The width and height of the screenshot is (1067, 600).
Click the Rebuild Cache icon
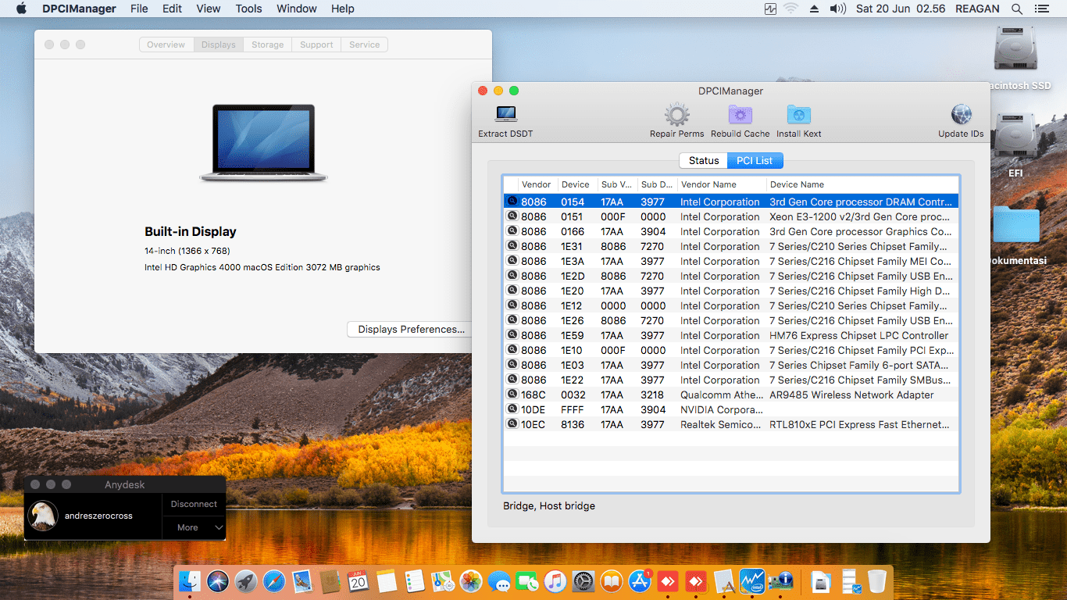pyautogui.click(x=740, y=115)
